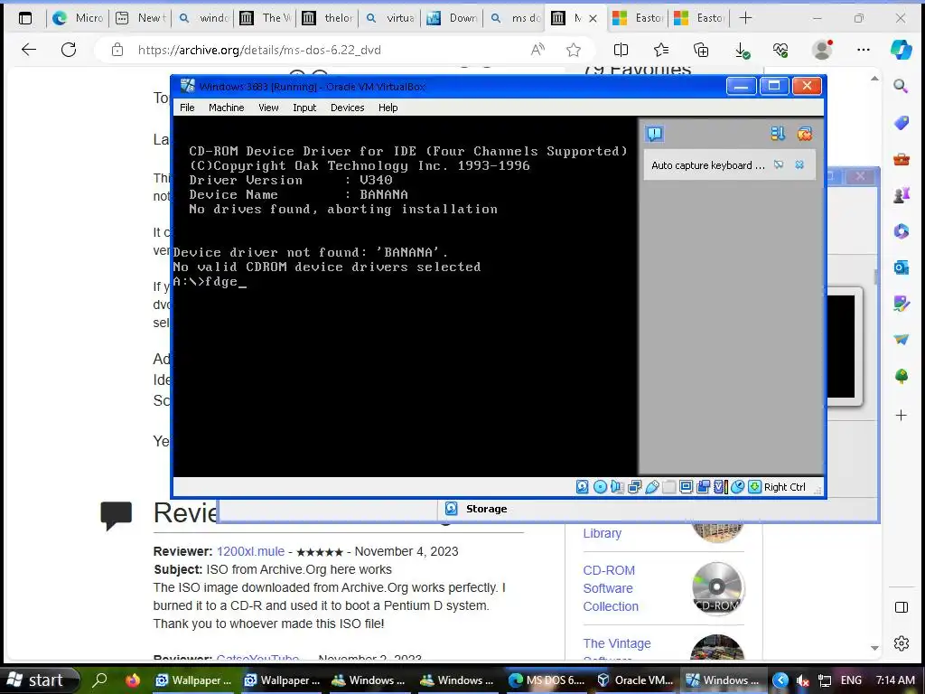Image resolution: width=925 pixels, height=694 pixels.
Task: Click the delete all notifications icon
Action: (x=804, y=134)
